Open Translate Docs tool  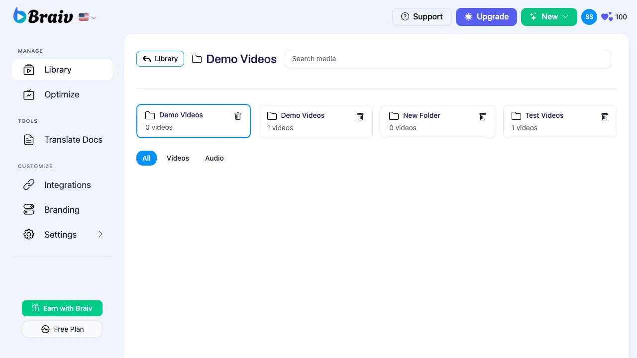(x=62, y=140)
